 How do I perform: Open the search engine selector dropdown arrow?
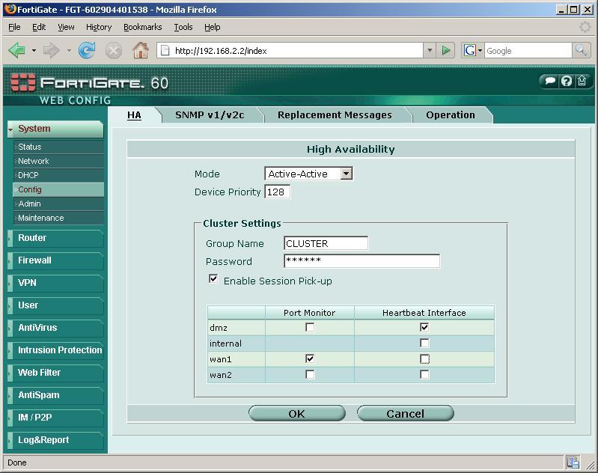click(480, 50)
